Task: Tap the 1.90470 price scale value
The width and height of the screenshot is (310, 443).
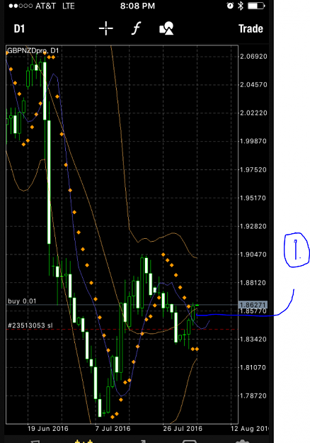Action: (x=253, y=254)
